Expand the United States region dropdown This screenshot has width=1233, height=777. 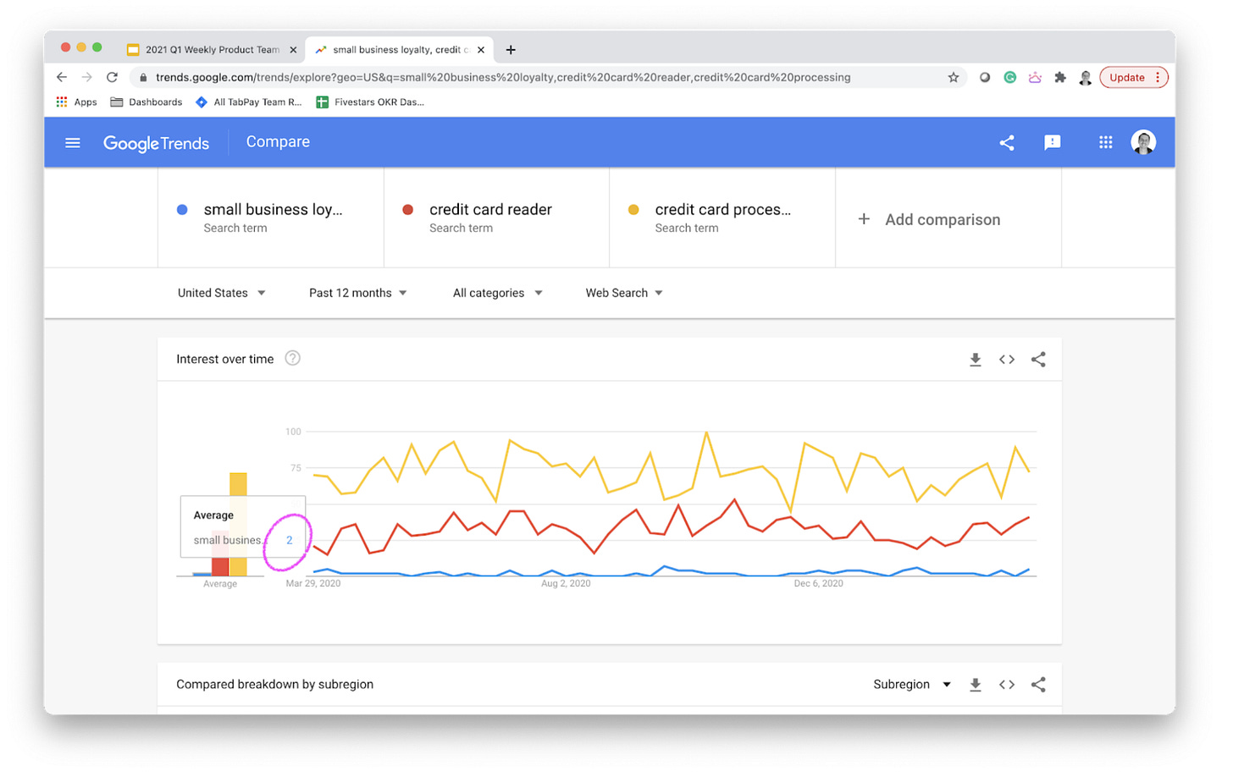222,293
